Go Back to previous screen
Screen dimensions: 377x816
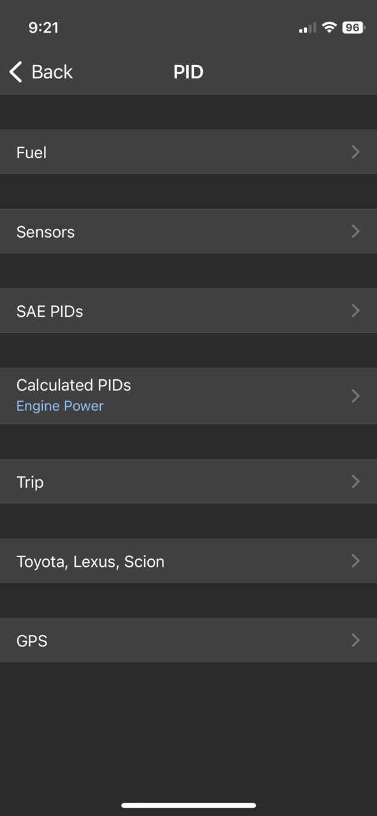pos(41,72)
